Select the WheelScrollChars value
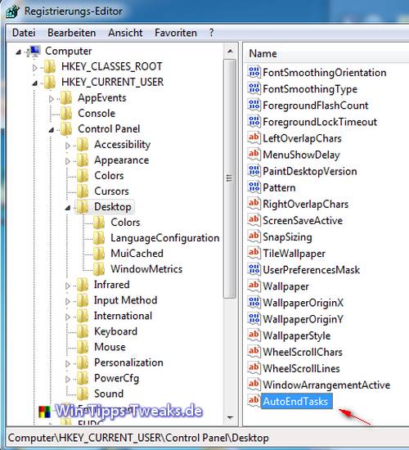409x450 pixels. (303, 352)
